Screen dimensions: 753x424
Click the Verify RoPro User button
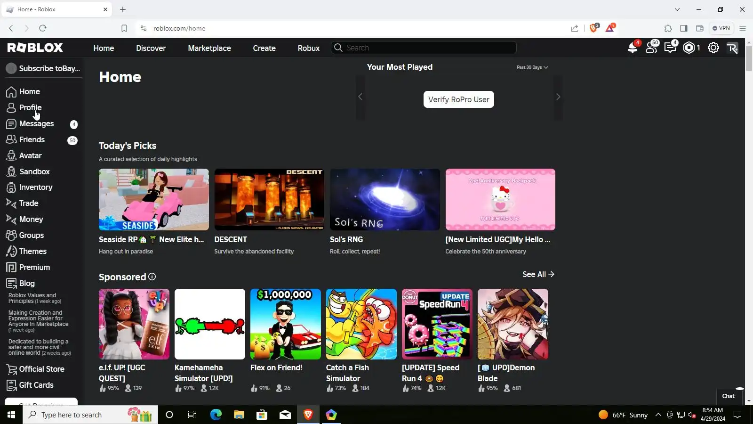[459, 99]
